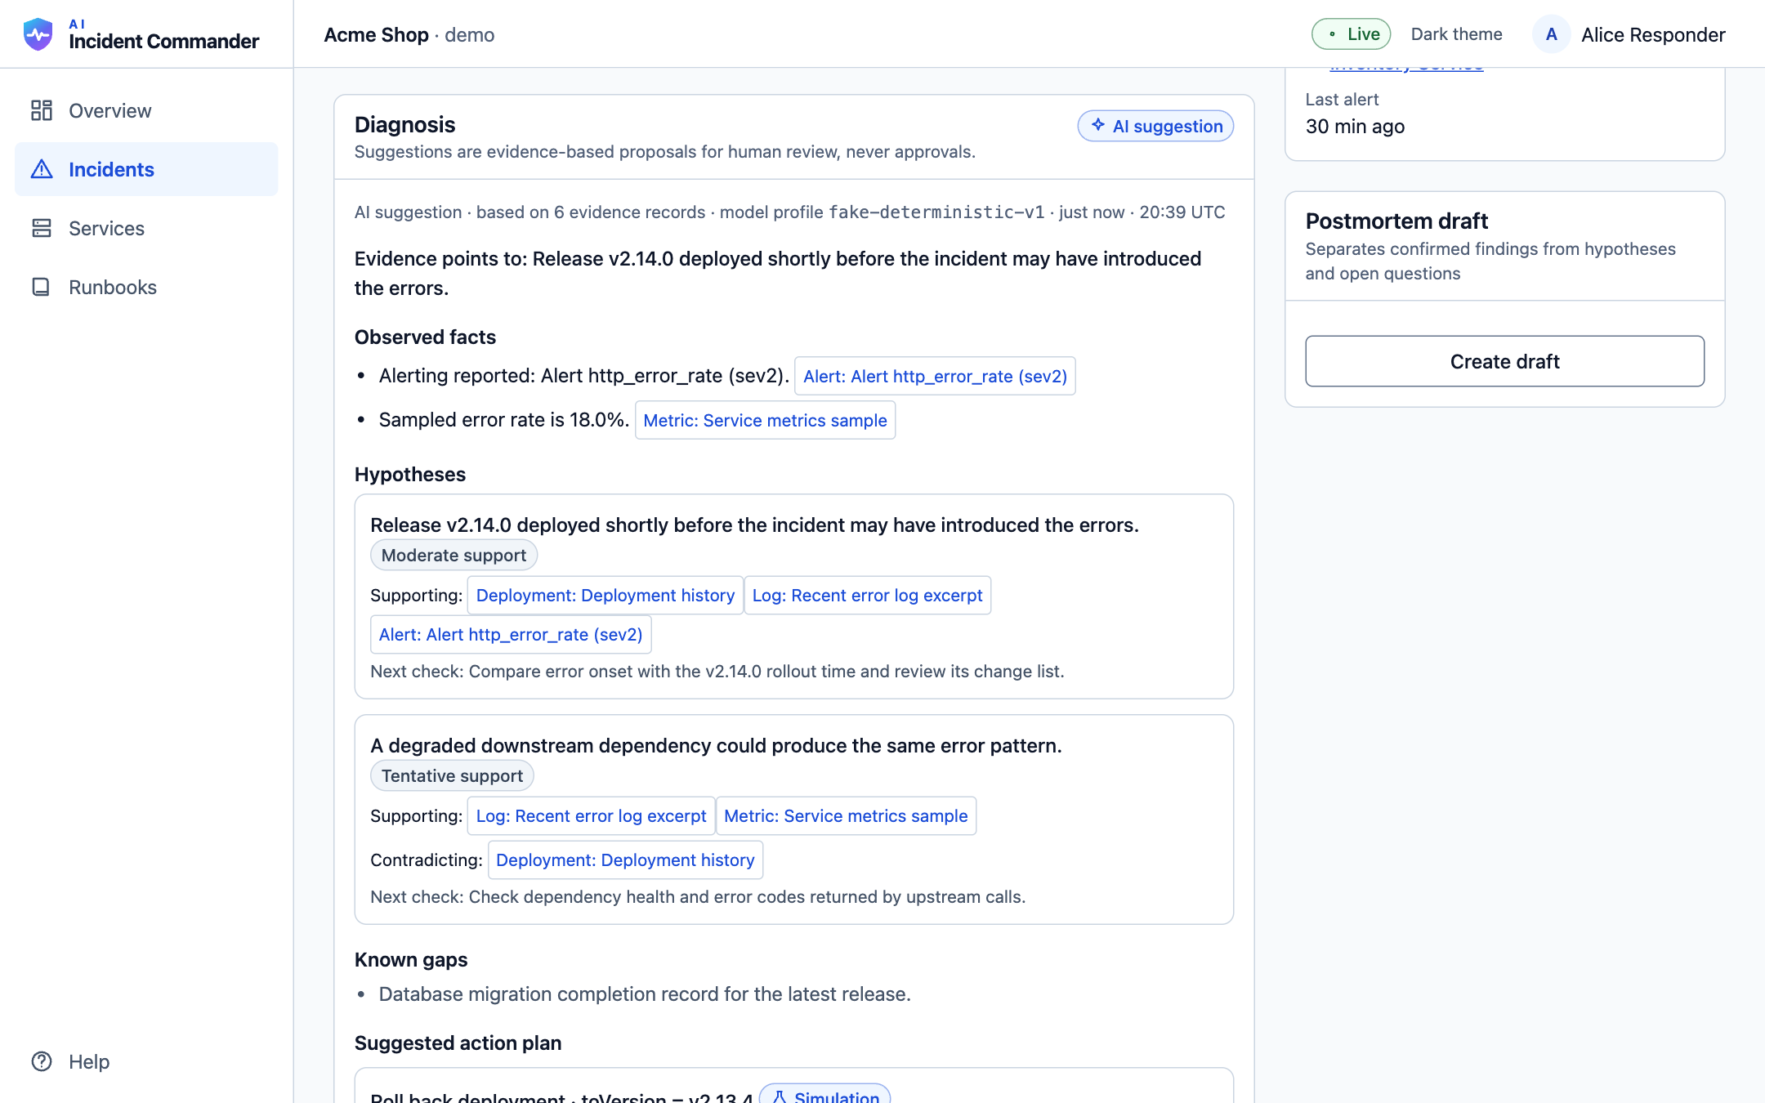
Task: Click the Moderate support badge
Action: point(454,555)
